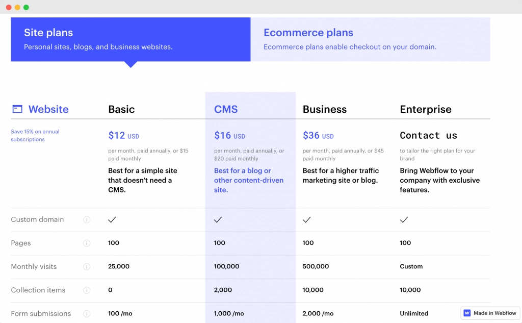Click the Form submissions info icon
Viewport: 522px width, 323px height.
tap(87, 314)
